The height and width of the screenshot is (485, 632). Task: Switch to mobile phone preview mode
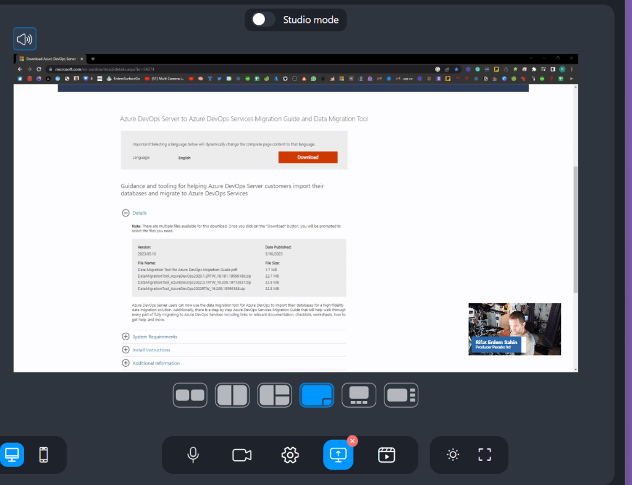(x=43, y=455)
